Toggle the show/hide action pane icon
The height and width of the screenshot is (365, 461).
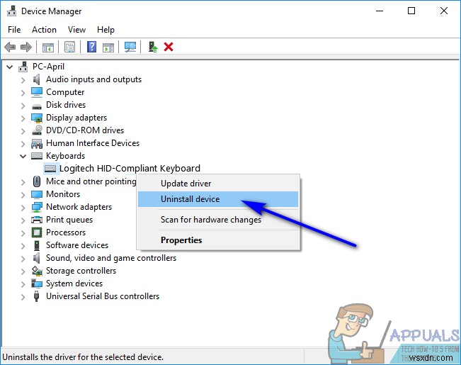pyautogui.click(x=108, y=47)
